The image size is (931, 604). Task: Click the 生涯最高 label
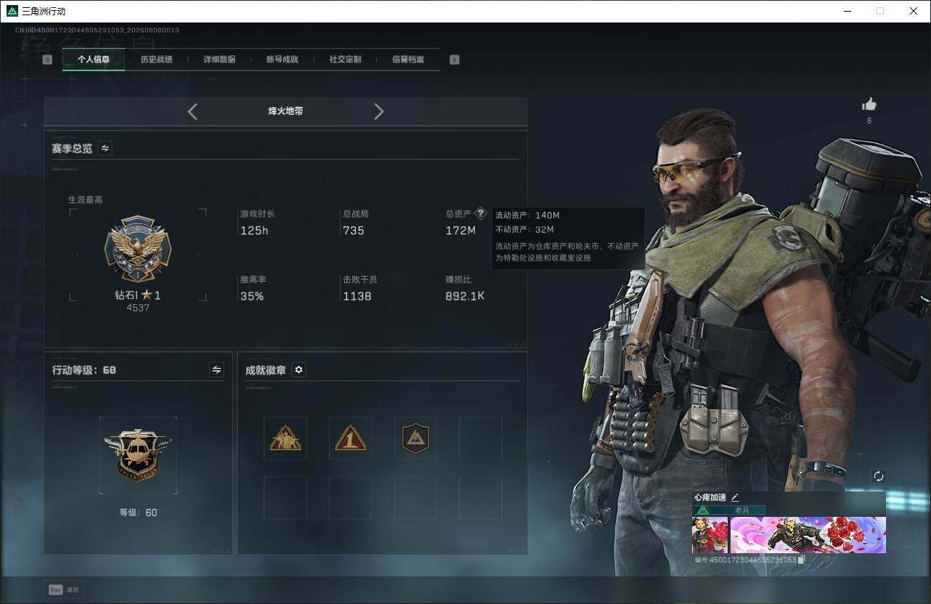[x=86, y=200]
